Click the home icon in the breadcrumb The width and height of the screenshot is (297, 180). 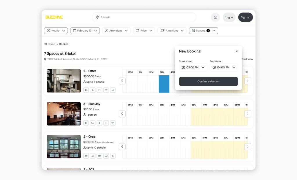[46, 44]
